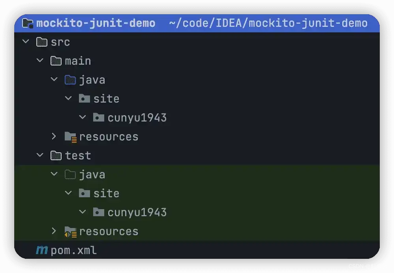Screen dimensions: 394x273
Task: Click the src folder icon
Action: click(42, 42)
